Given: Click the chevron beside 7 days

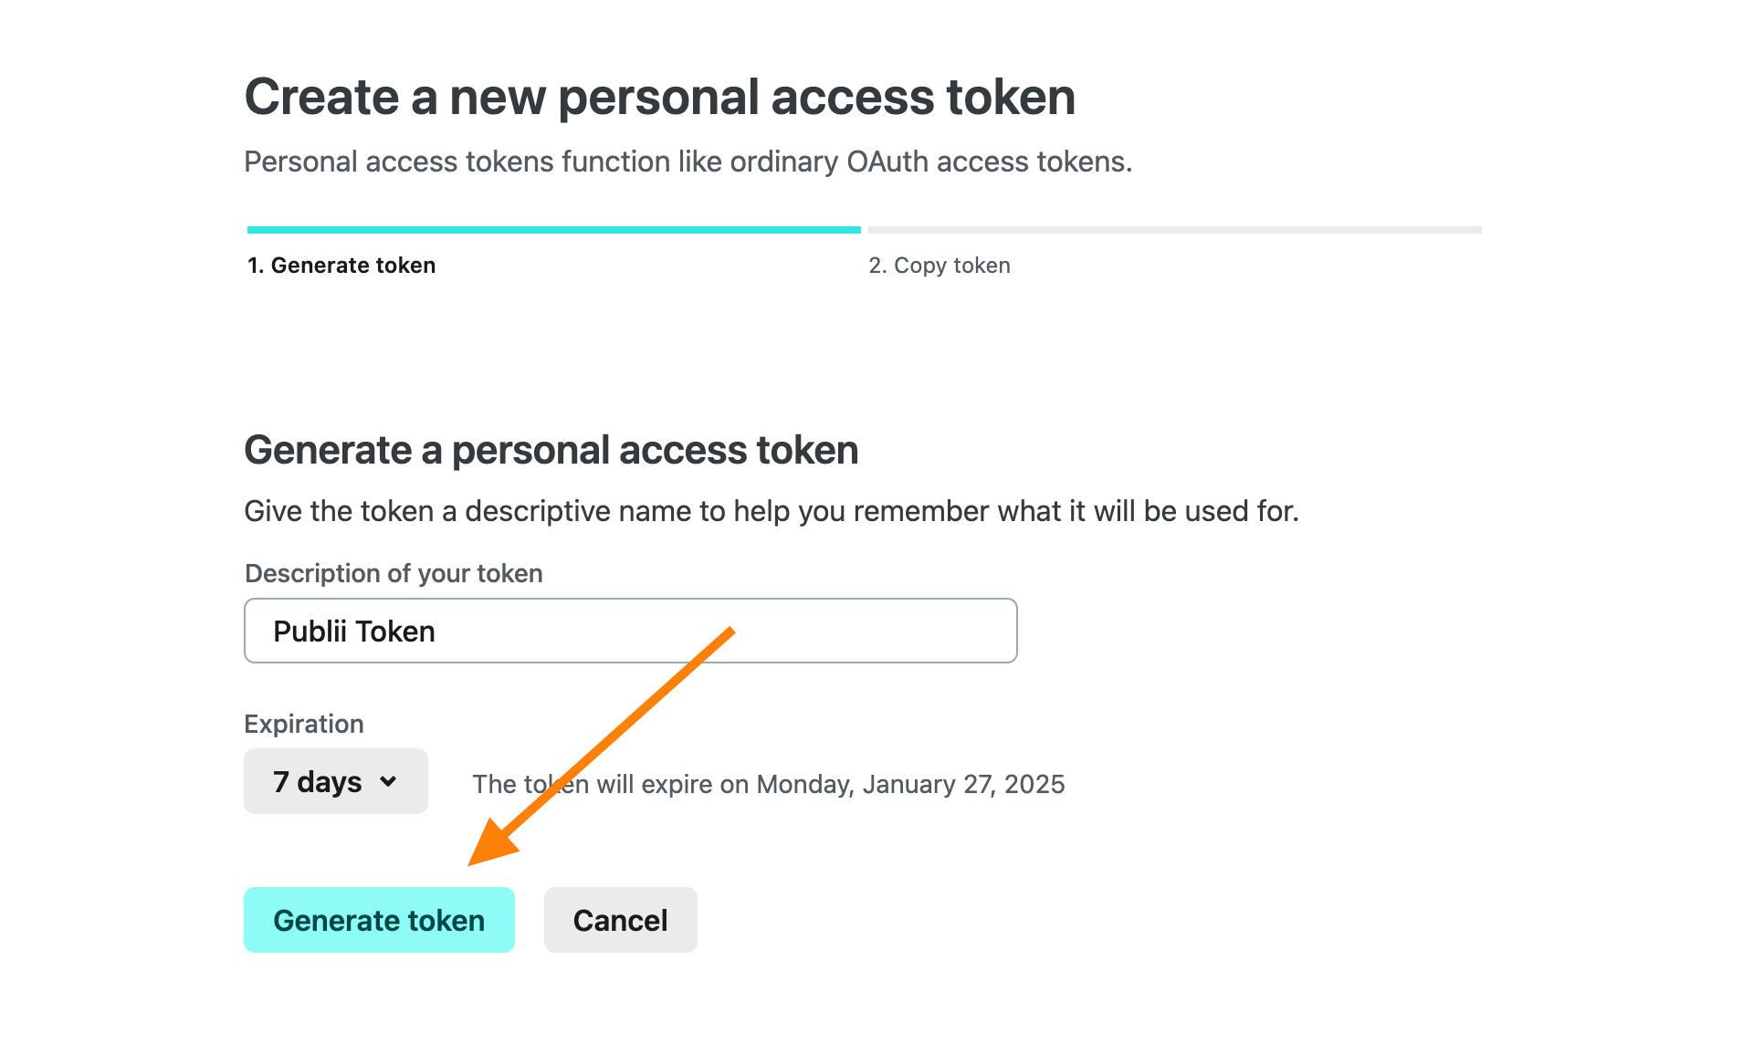Looking at the screenshot, I should 388,782.
